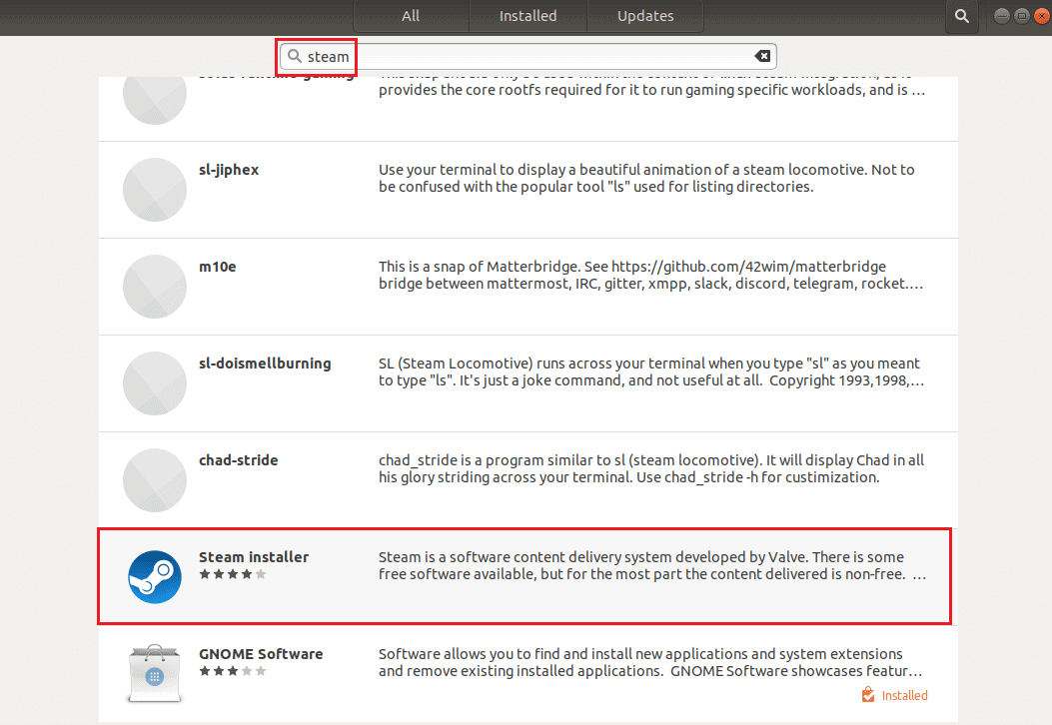The height and width of the screenshot is (725, 1052).
Task: Click the Steam installer star rating
Action: tap(232, 574)
